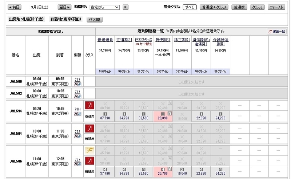The image size is (291, 179).
Task: Click the B fare-type badge in JAL594 row
Action: click(x=170, y=113)
